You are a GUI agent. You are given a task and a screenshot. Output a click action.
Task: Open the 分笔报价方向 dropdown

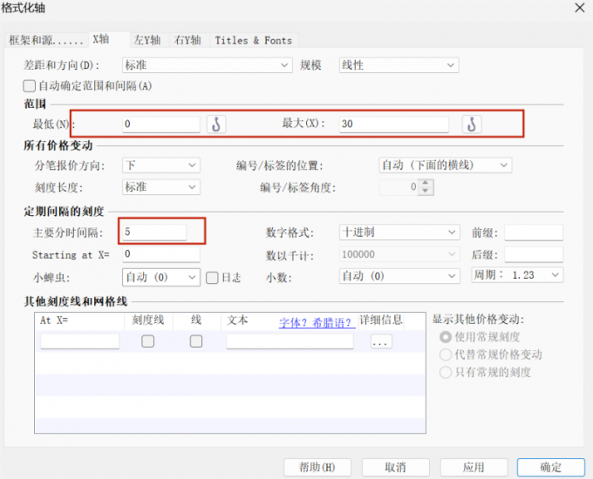coord(160,165)
